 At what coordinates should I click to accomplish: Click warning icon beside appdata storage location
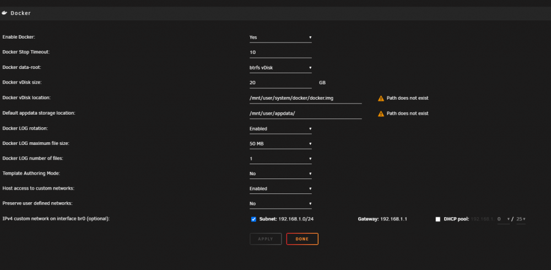click(x=381, y=114)
